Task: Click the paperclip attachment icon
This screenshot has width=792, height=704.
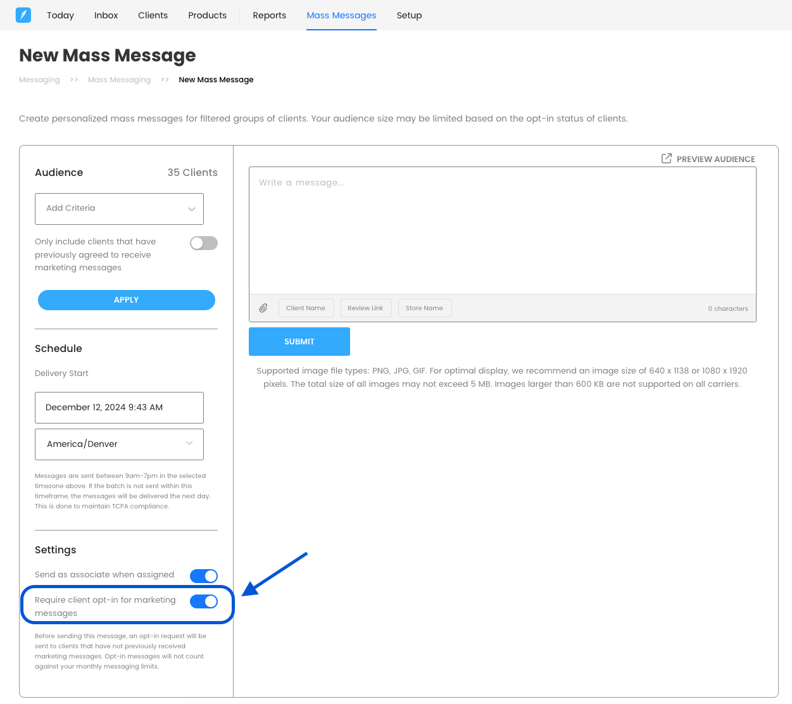Action: 263,308
